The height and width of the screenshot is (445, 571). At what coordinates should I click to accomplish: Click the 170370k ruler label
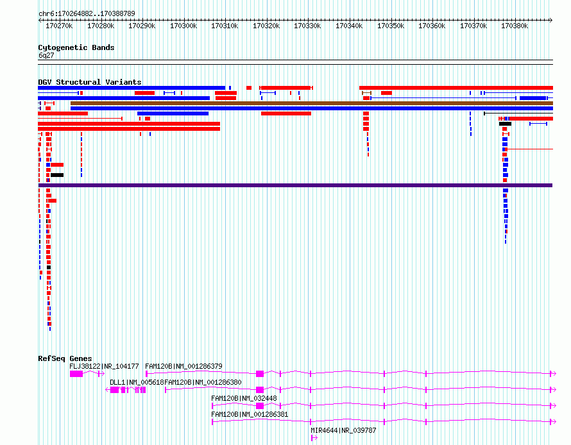pos(473,26)
